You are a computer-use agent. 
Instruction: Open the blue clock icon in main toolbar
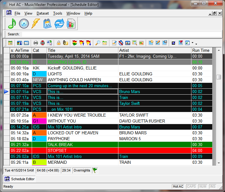pyautogui.click(x=24, y=24)
